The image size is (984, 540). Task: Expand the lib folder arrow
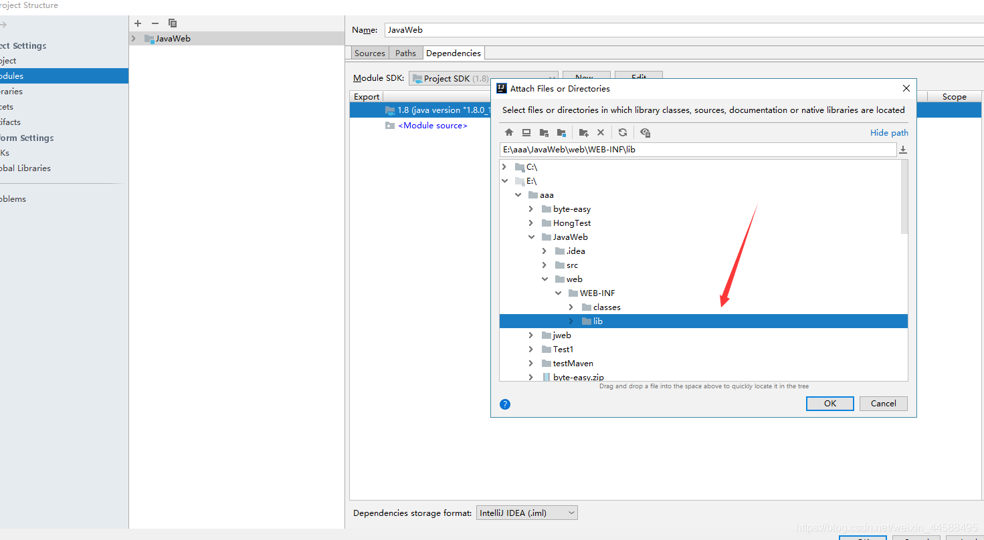(571, 321)
